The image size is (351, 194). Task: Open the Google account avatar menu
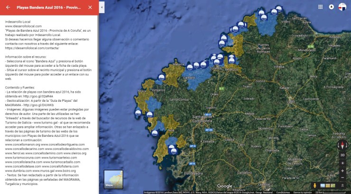pos(342,7)
